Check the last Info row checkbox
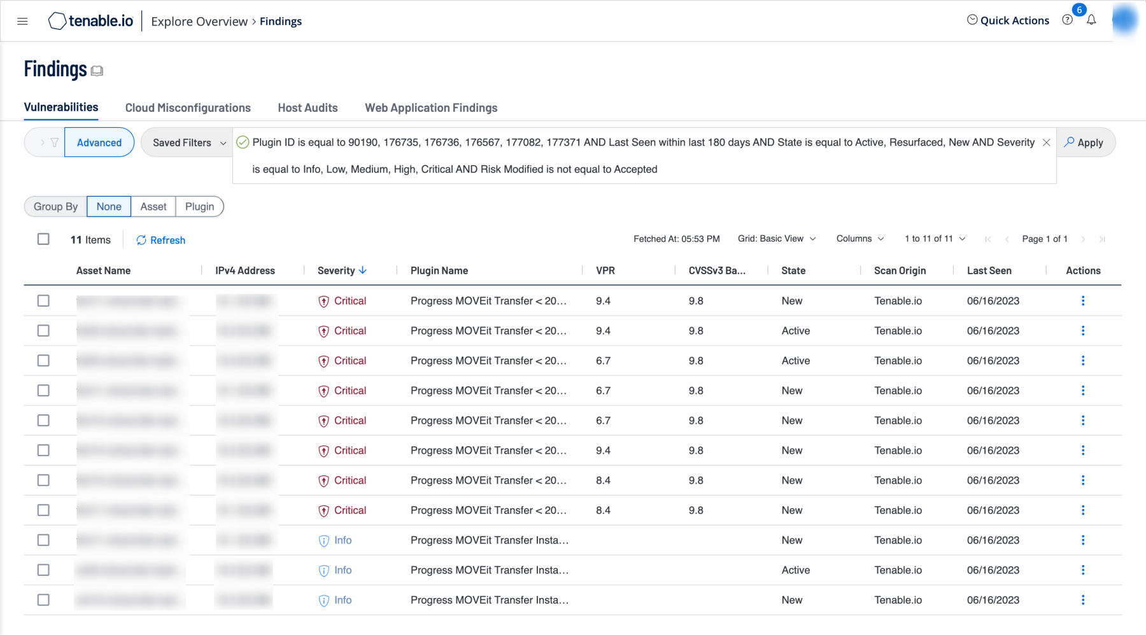 [x=43, y=600]
